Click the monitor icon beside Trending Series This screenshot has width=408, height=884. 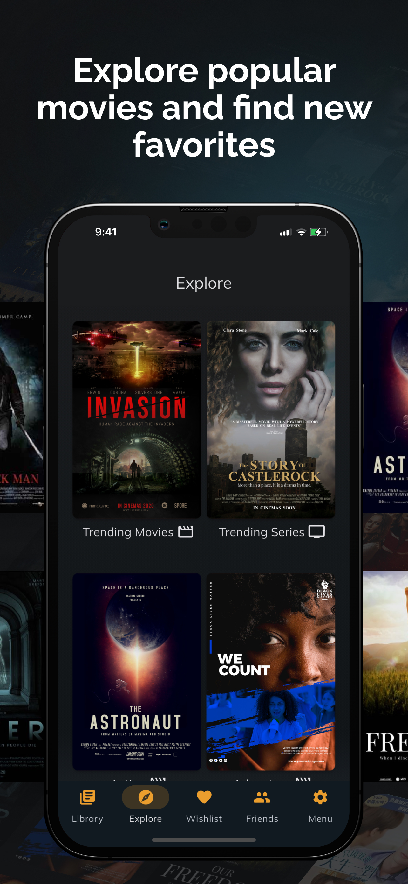316,531
